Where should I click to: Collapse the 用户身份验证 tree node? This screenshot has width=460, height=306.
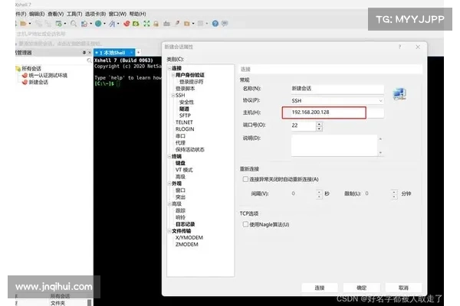click(173, 75)
